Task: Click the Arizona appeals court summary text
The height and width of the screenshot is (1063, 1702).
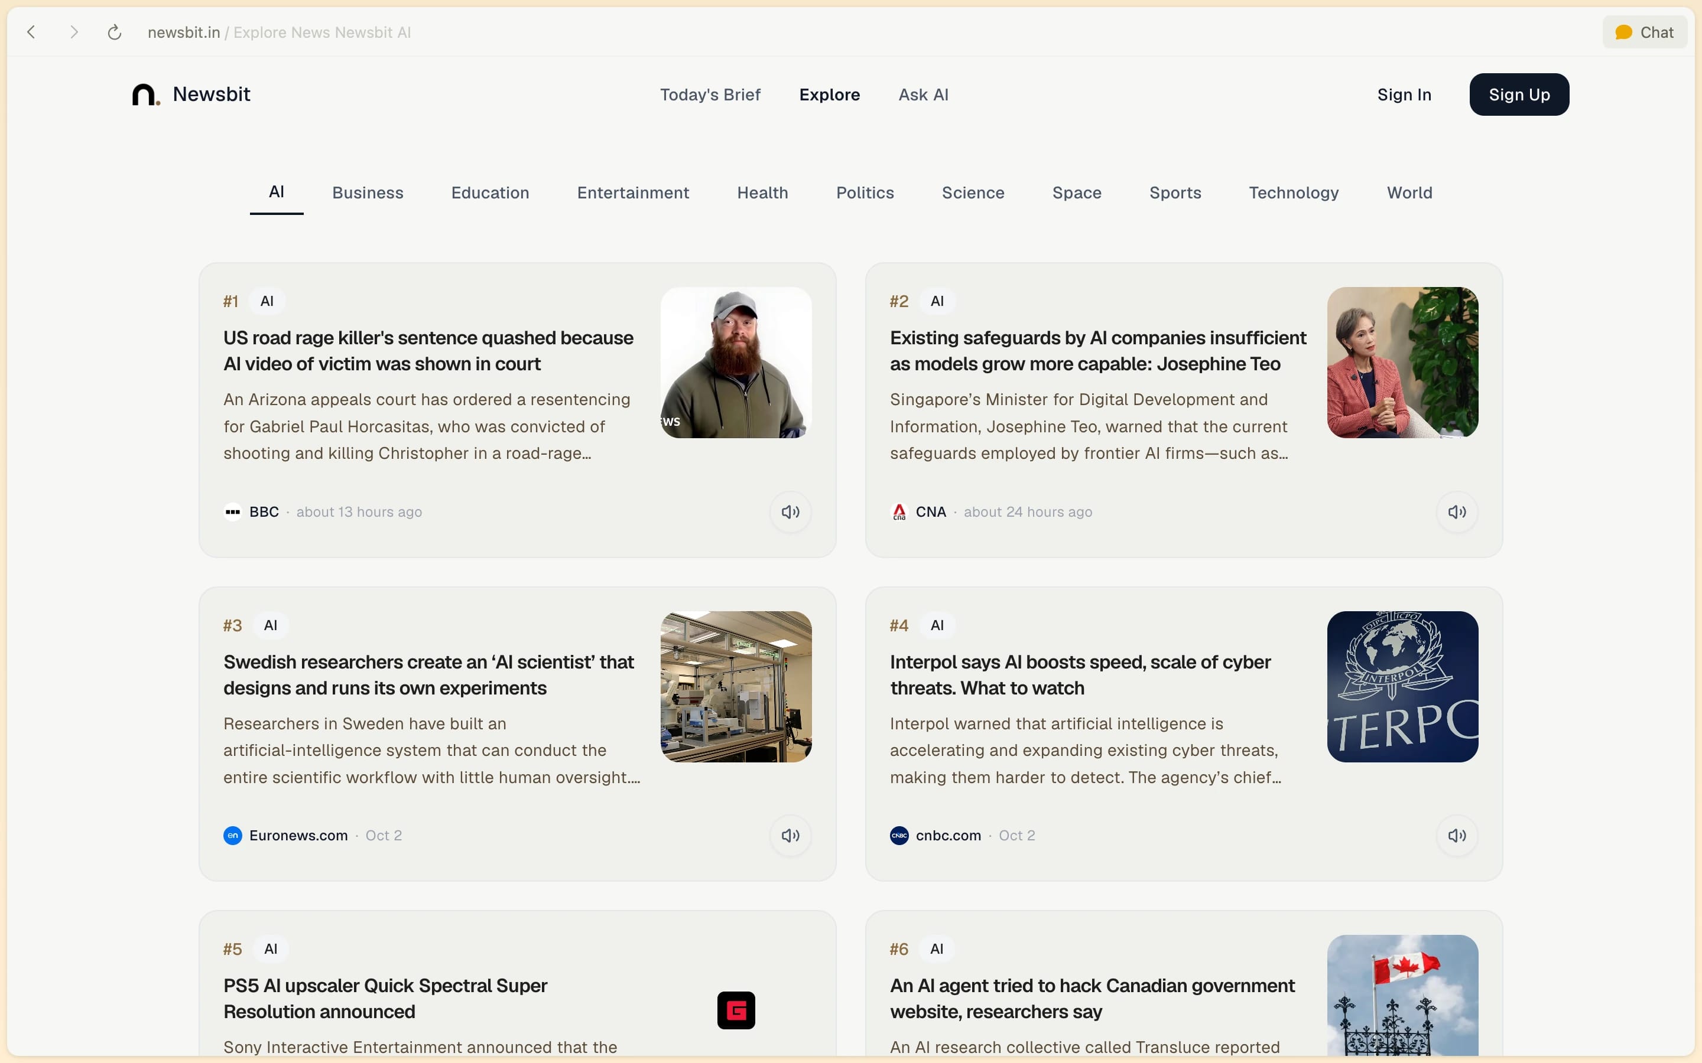Action: [x=427, y=426]
